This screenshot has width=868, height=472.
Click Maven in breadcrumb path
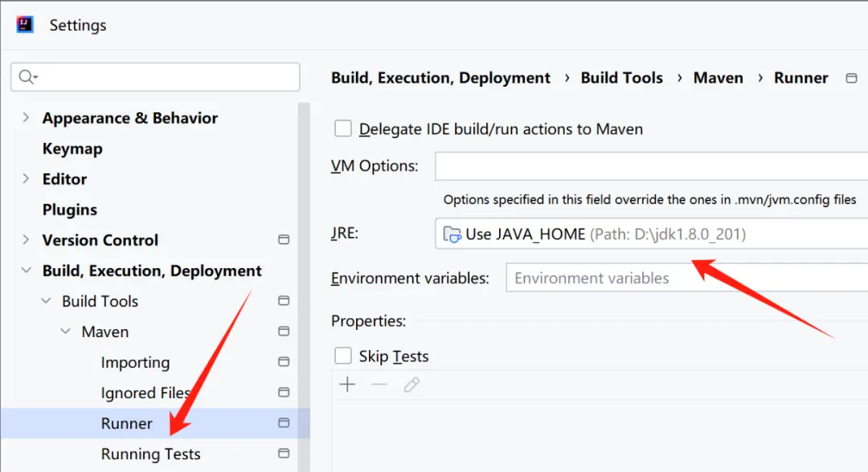pyautogui.click(x=718, y=78)
